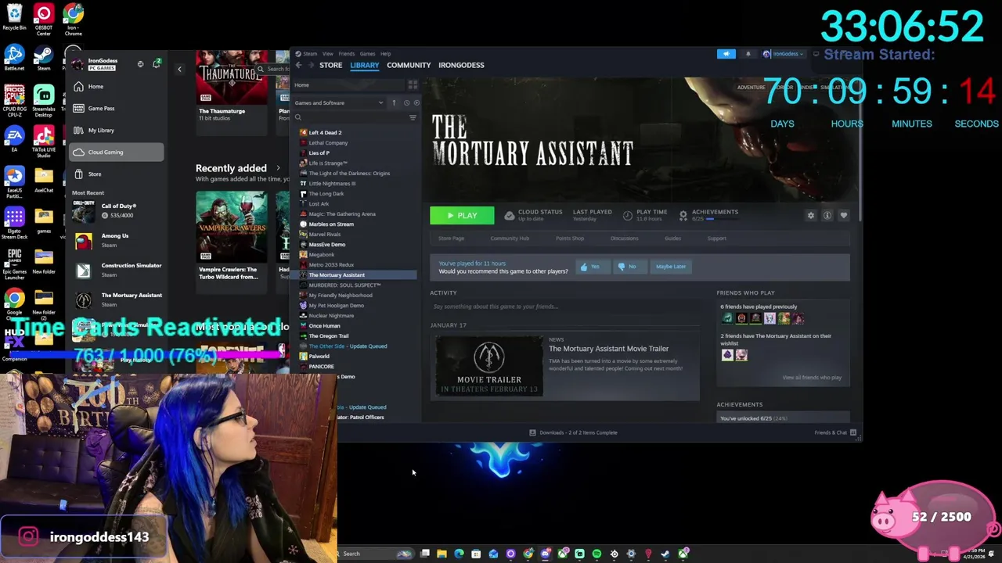Switch to Steam STORE tab

pos(330,65)
